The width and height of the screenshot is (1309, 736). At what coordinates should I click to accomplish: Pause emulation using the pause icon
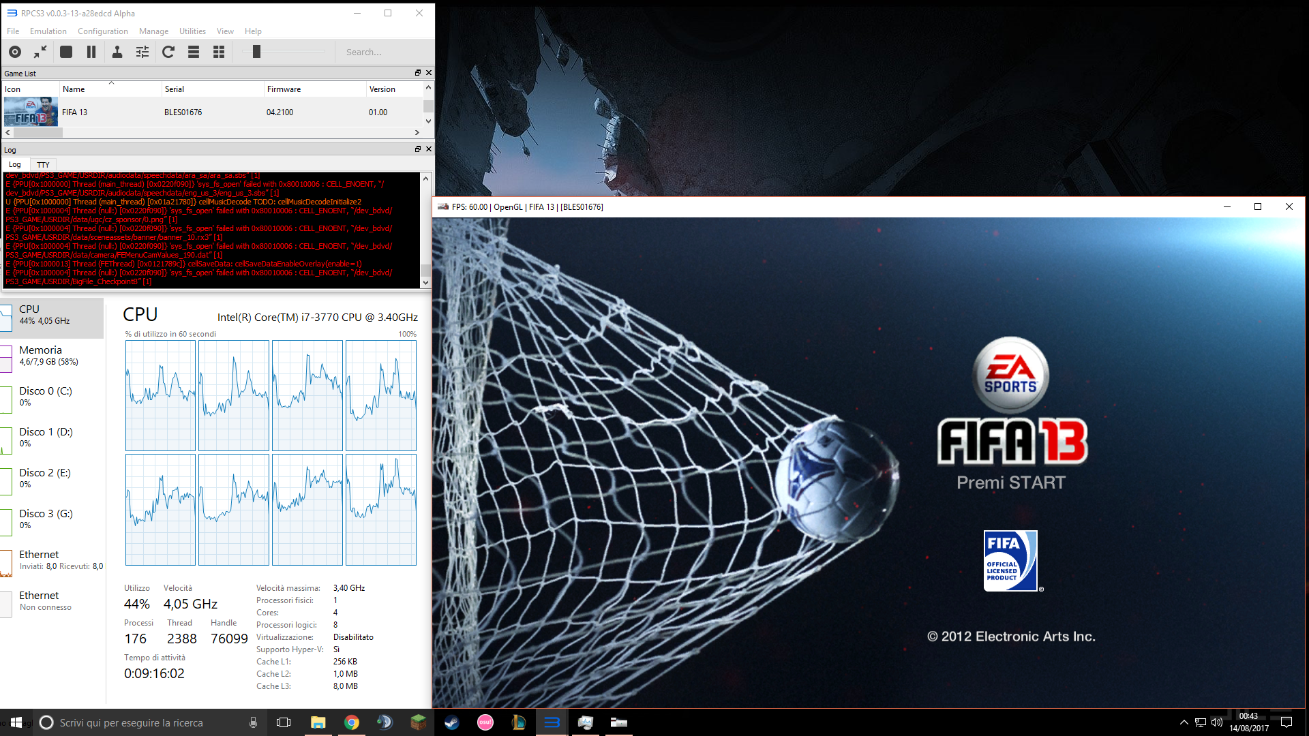click(91, 52)
